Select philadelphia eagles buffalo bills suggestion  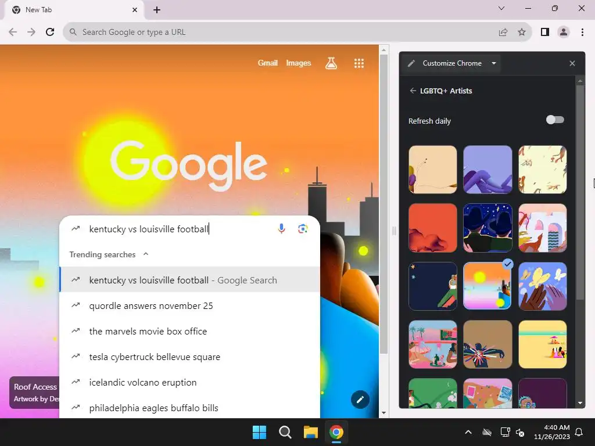click(190, 408)
